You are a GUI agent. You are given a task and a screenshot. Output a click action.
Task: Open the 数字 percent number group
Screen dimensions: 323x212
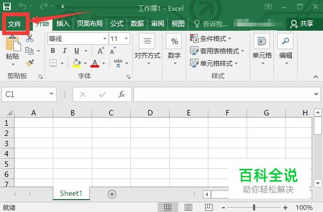coord(174,50)
